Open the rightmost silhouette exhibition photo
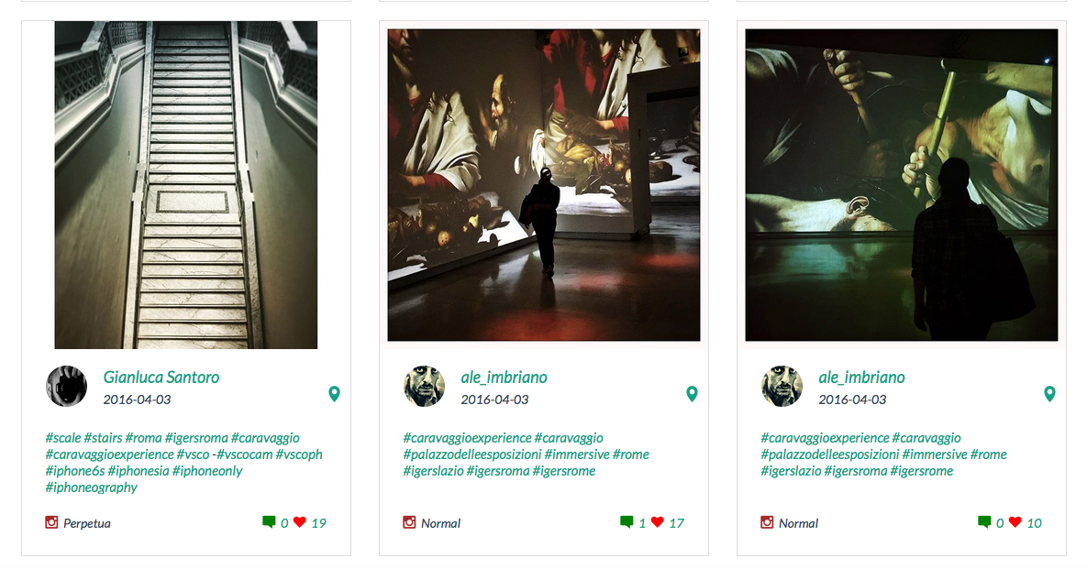The width and height of the screenshot is (1087, 569). [x=902, y=185]
